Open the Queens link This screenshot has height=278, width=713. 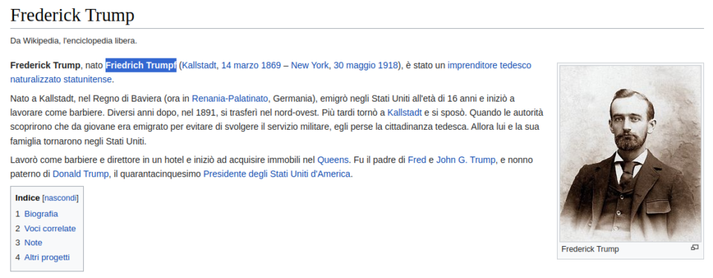[333, 160]
